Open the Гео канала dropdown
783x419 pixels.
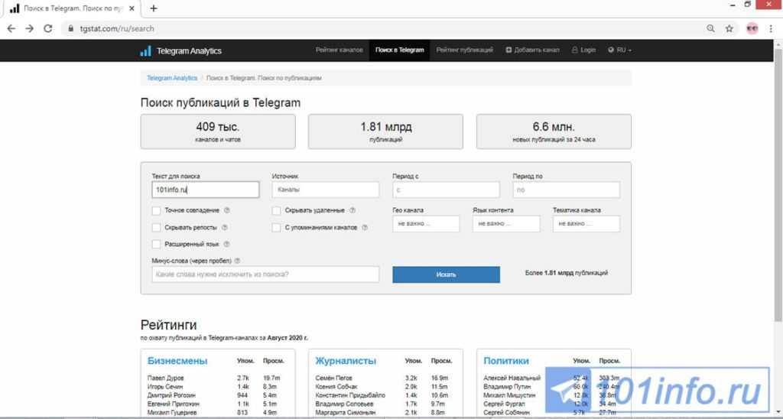[x=426, y=224]
